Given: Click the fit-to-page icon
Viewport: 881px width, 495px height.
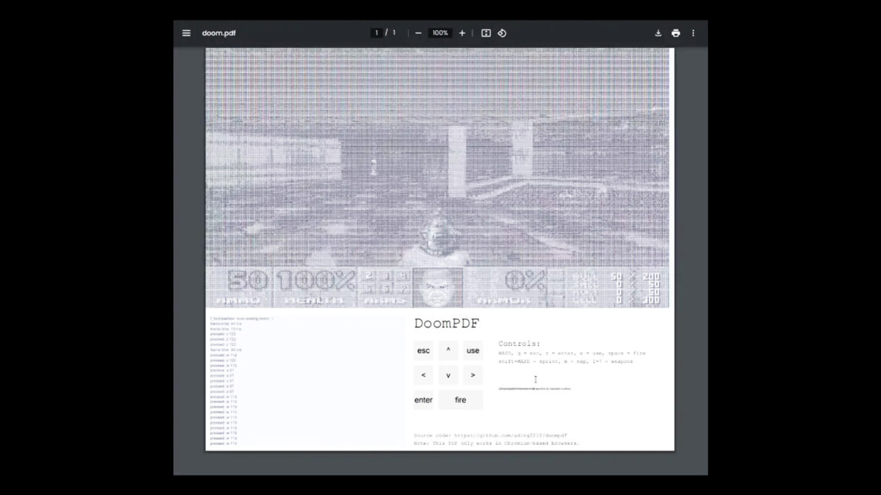Looking at the screenshot, I should click(486, 33).
